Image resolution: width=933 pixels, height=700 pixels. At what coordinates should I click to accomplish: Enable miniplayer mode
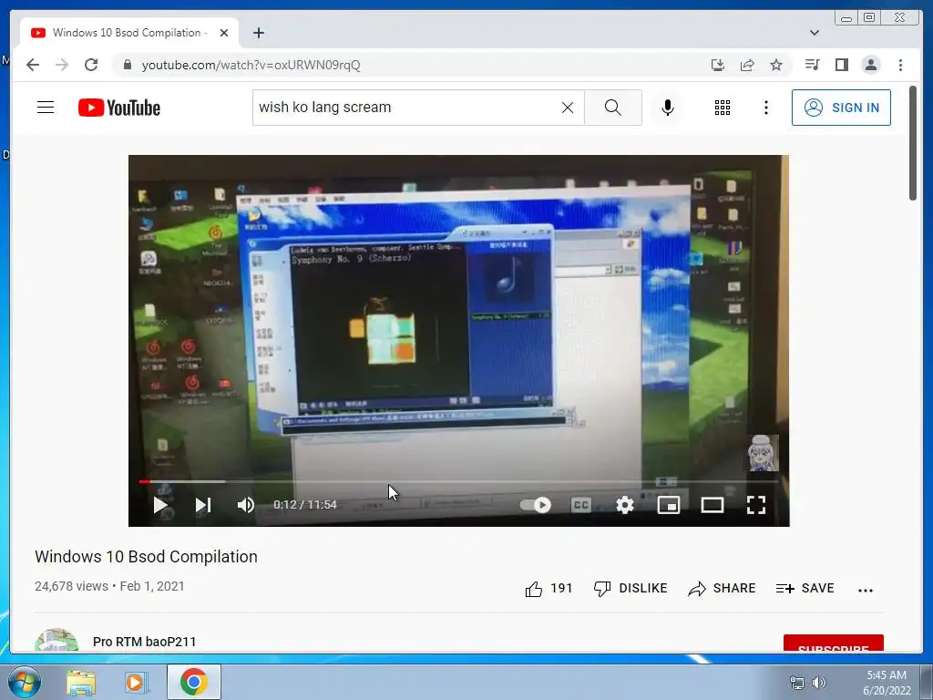(668, 505)
